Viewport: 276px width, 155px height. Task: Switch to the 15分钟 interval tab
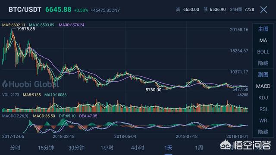46,148
